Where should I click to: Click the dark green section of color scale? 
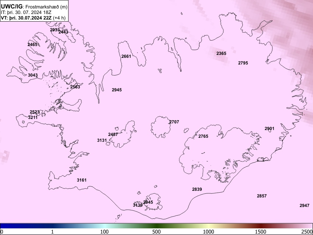click(x=156, y=226)
